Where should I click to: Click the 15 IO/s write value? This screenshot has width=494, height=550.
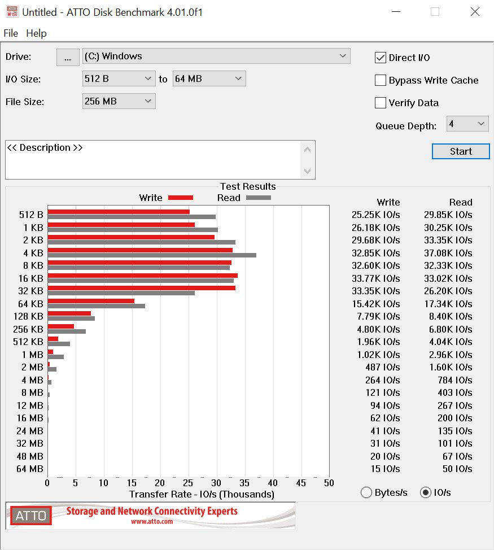coord(385,469)
